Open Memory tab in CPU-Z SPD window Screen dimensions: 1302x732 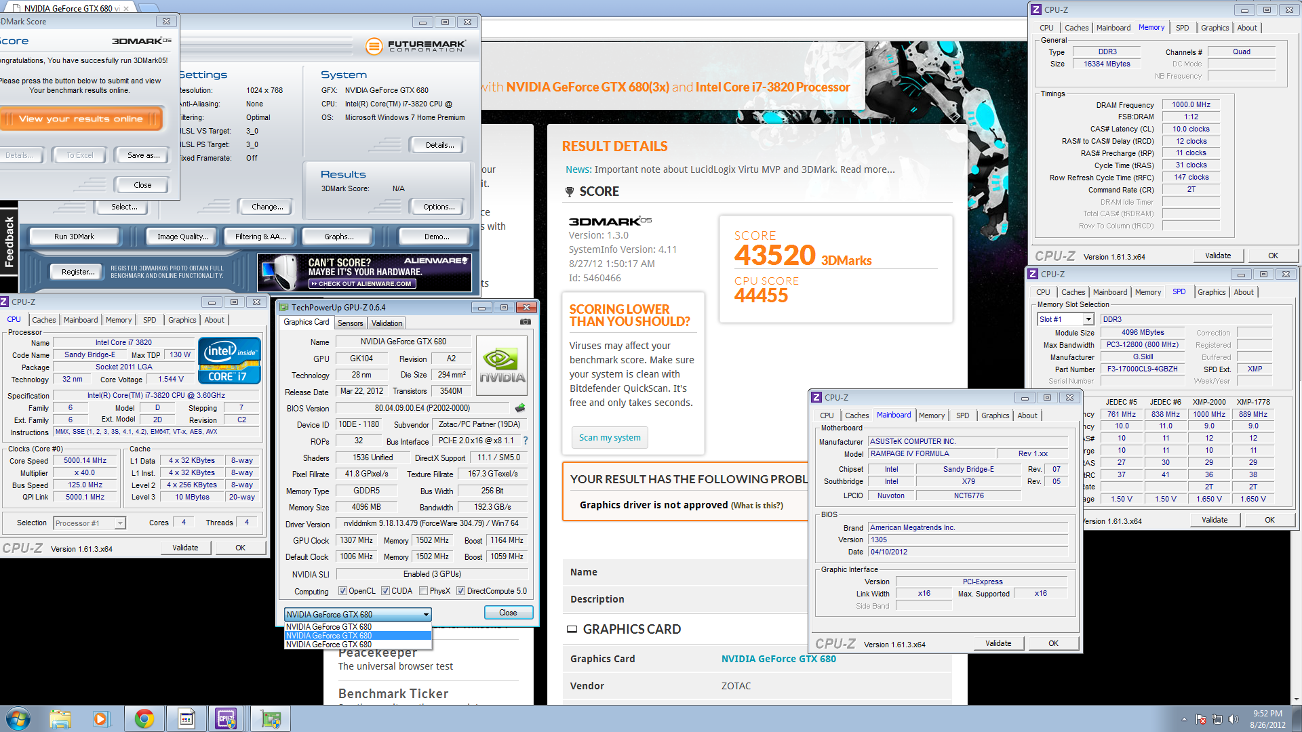(1148, 292)
